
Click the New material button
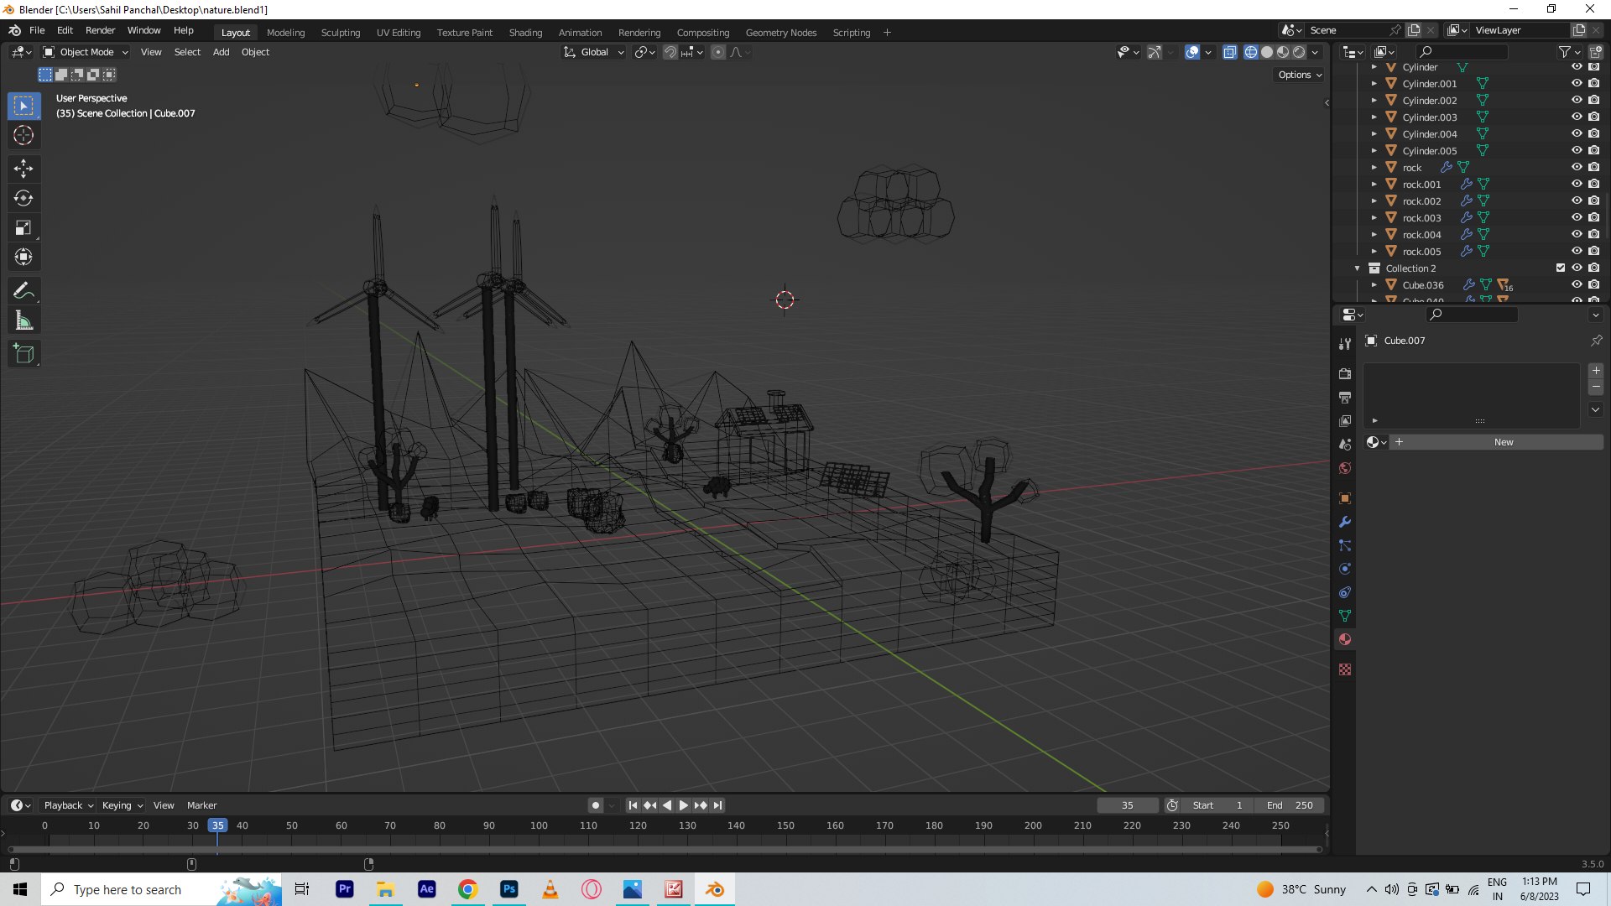pos(1504,442)
